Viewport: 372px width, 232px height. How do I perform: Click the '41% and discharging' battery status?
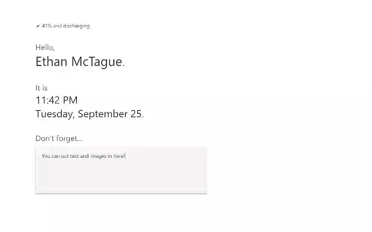(66, 26)
